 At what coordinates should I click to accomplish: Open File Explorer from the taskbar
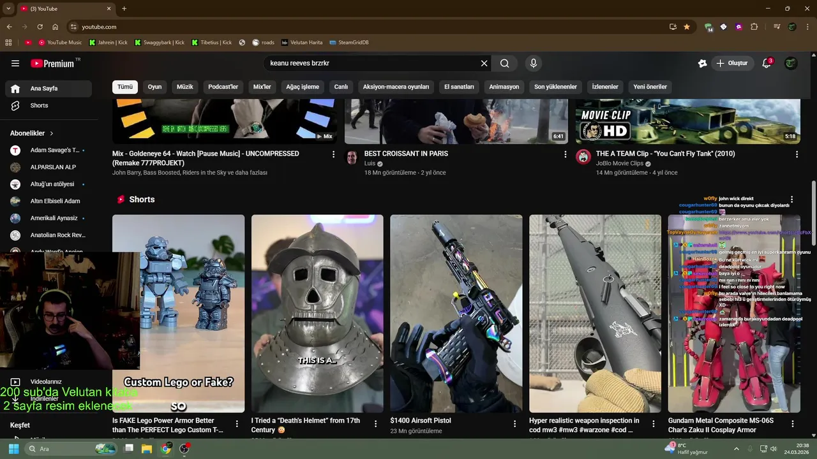point(147,449)
